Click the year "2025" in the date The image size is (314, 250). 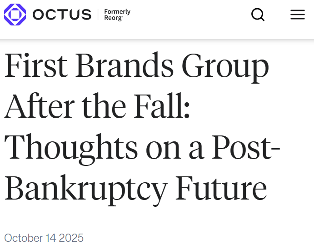pos(71,238)
